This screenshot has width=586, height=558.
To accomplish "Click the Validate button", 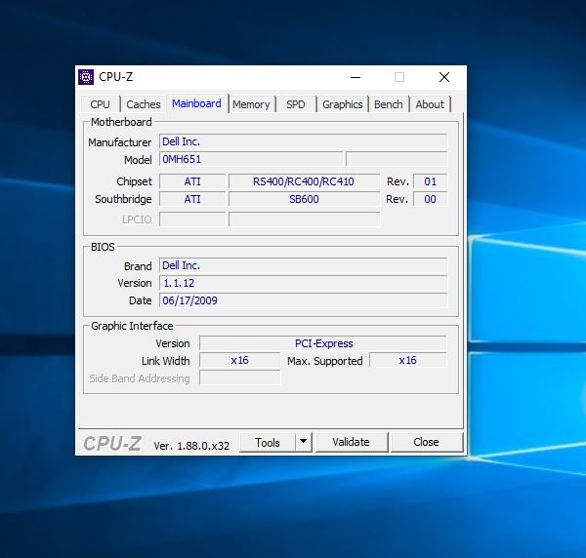I will click(351, 442).
